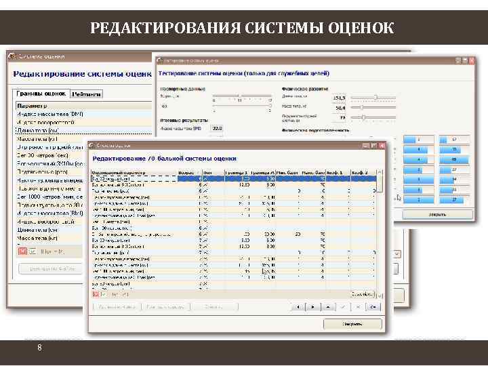Click the Пол column header
The image size is (488, 366).
pyautogui.click(x=213, y=172)
